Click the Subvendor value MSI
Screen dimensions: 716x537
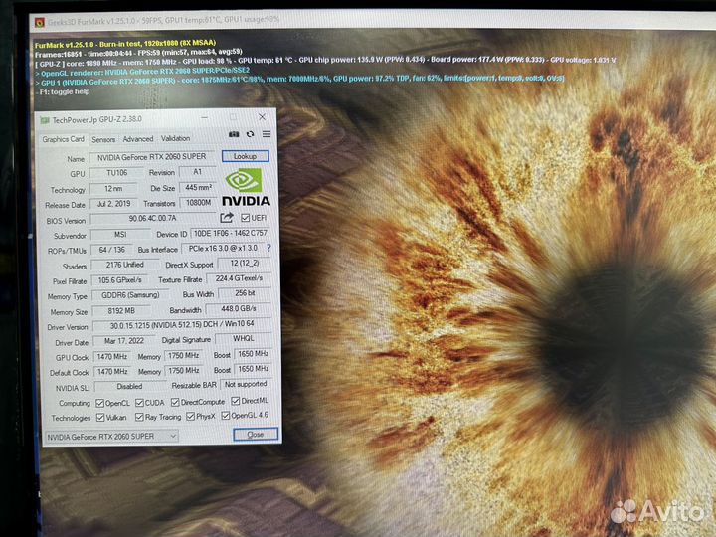tap(120, 235)
